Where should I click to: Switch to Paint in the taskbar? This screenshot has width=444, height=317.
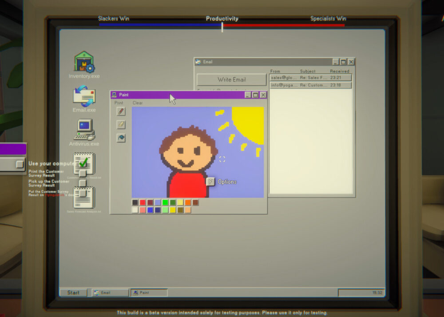149,293
